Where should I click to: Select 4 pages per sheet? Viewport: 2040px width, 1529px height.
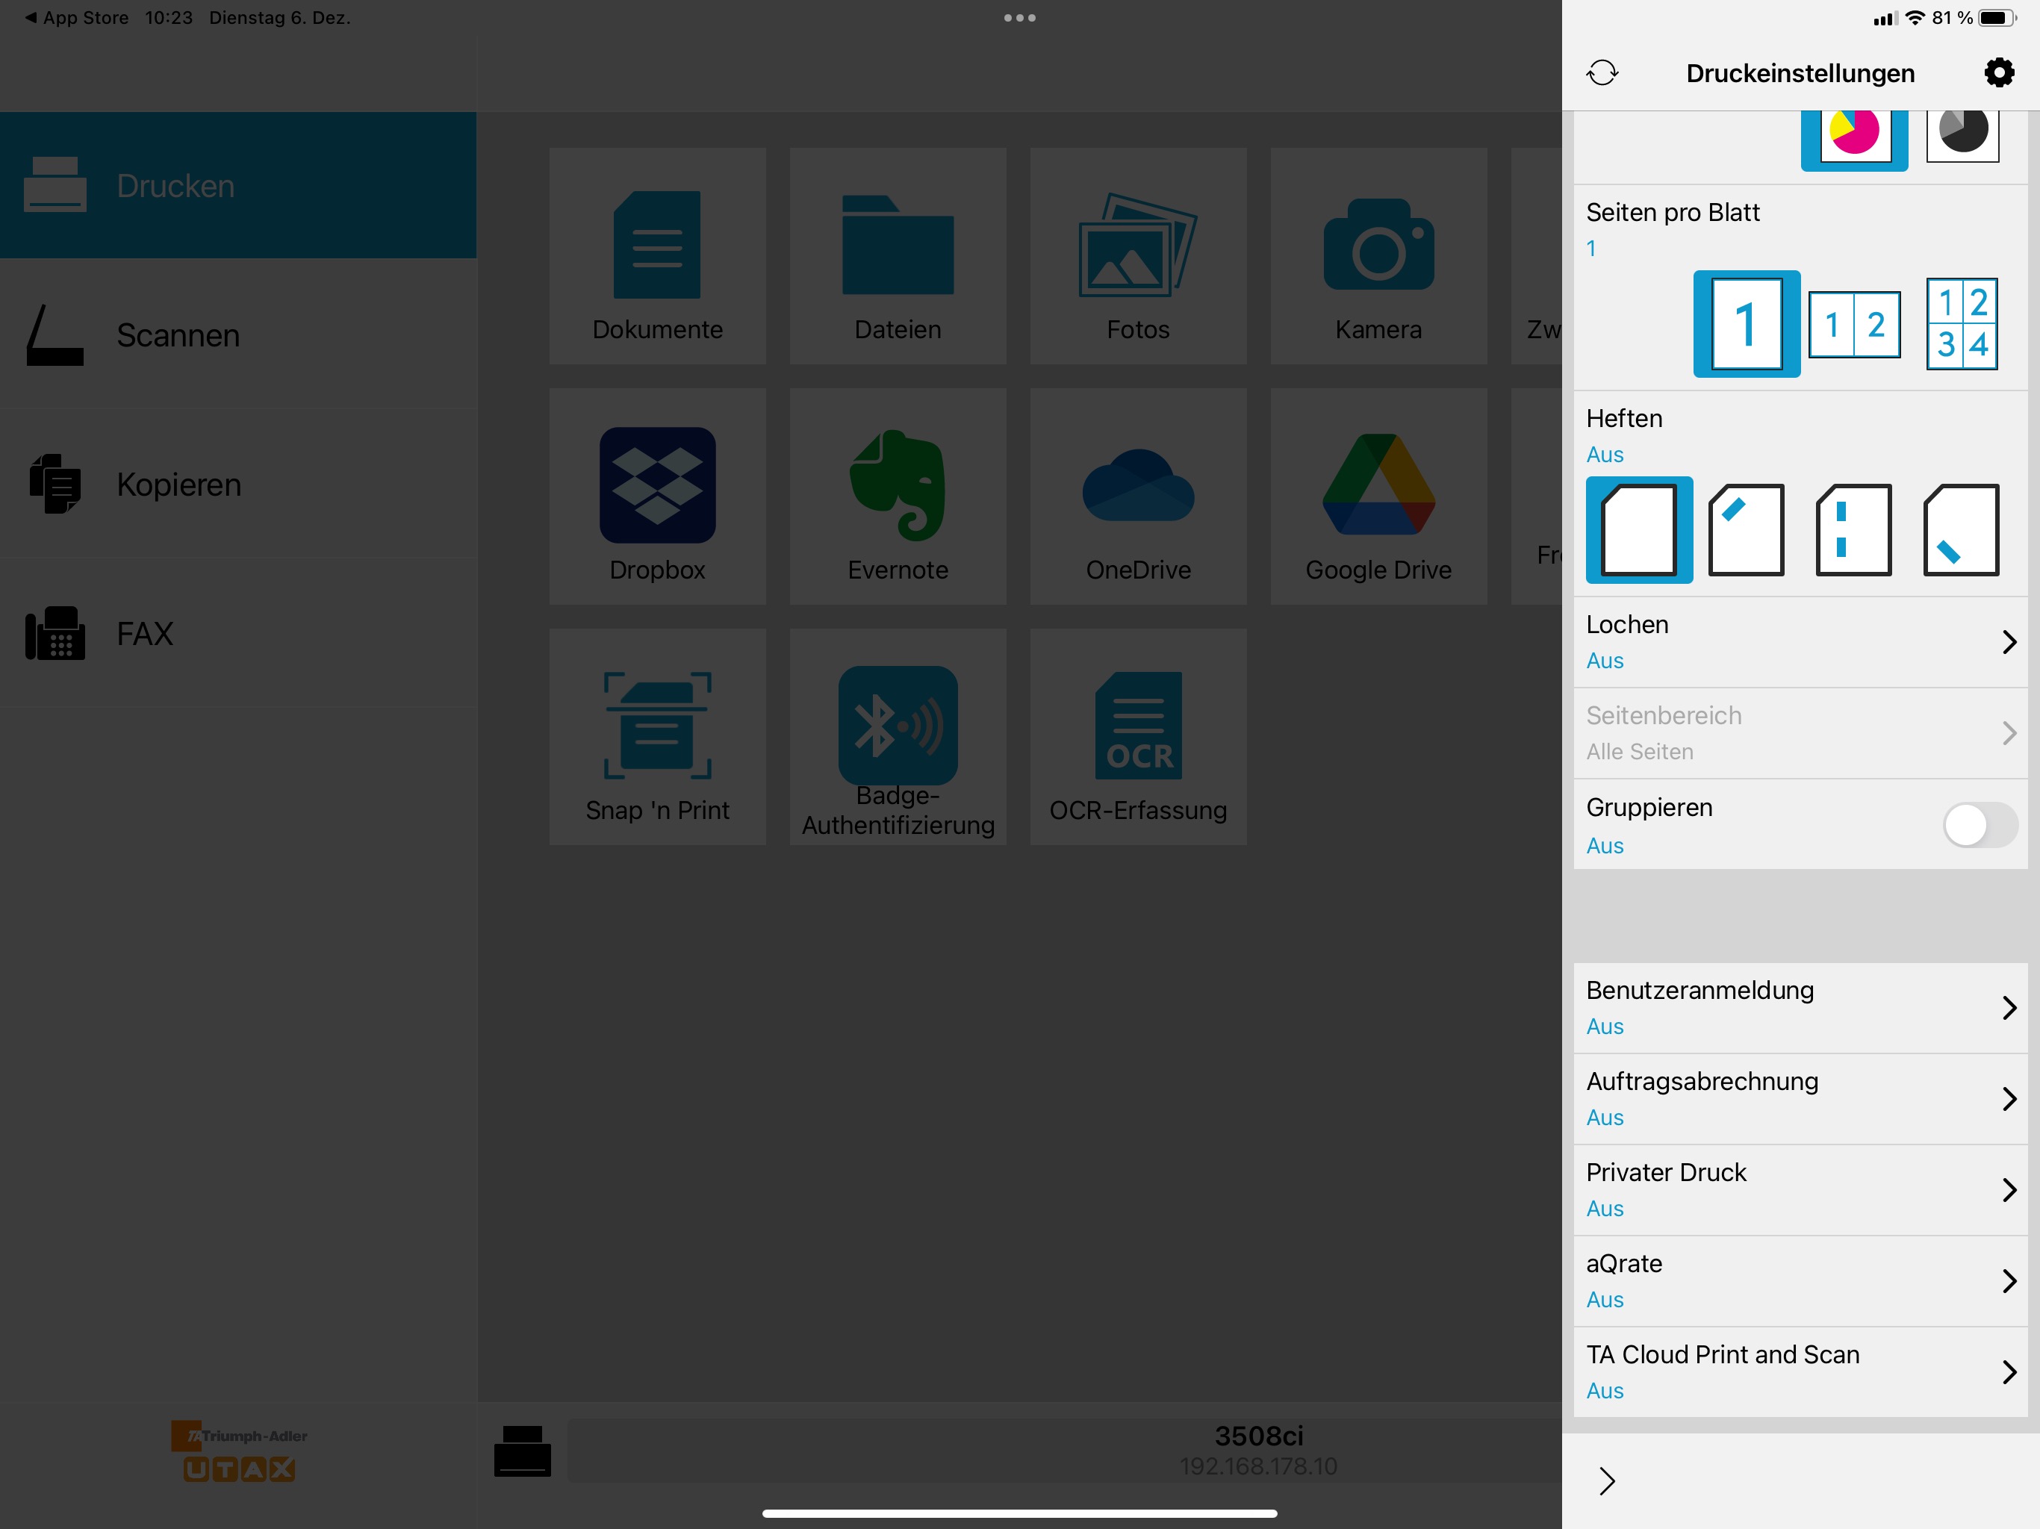click(1962, 324)
